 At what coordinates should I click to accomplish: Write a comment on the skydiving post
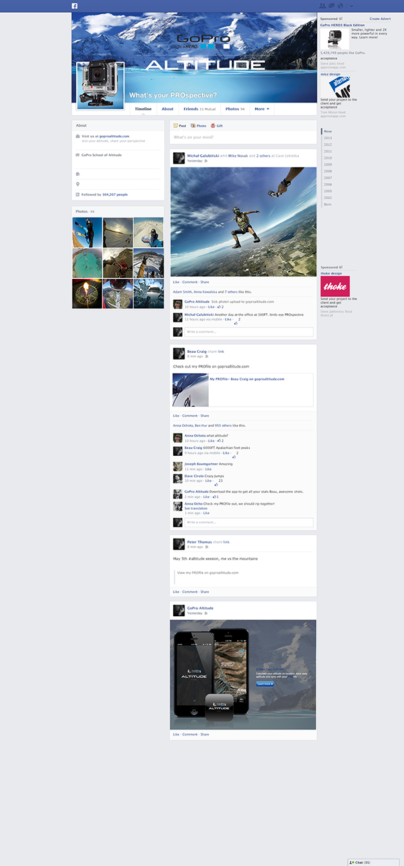(248, 332)
